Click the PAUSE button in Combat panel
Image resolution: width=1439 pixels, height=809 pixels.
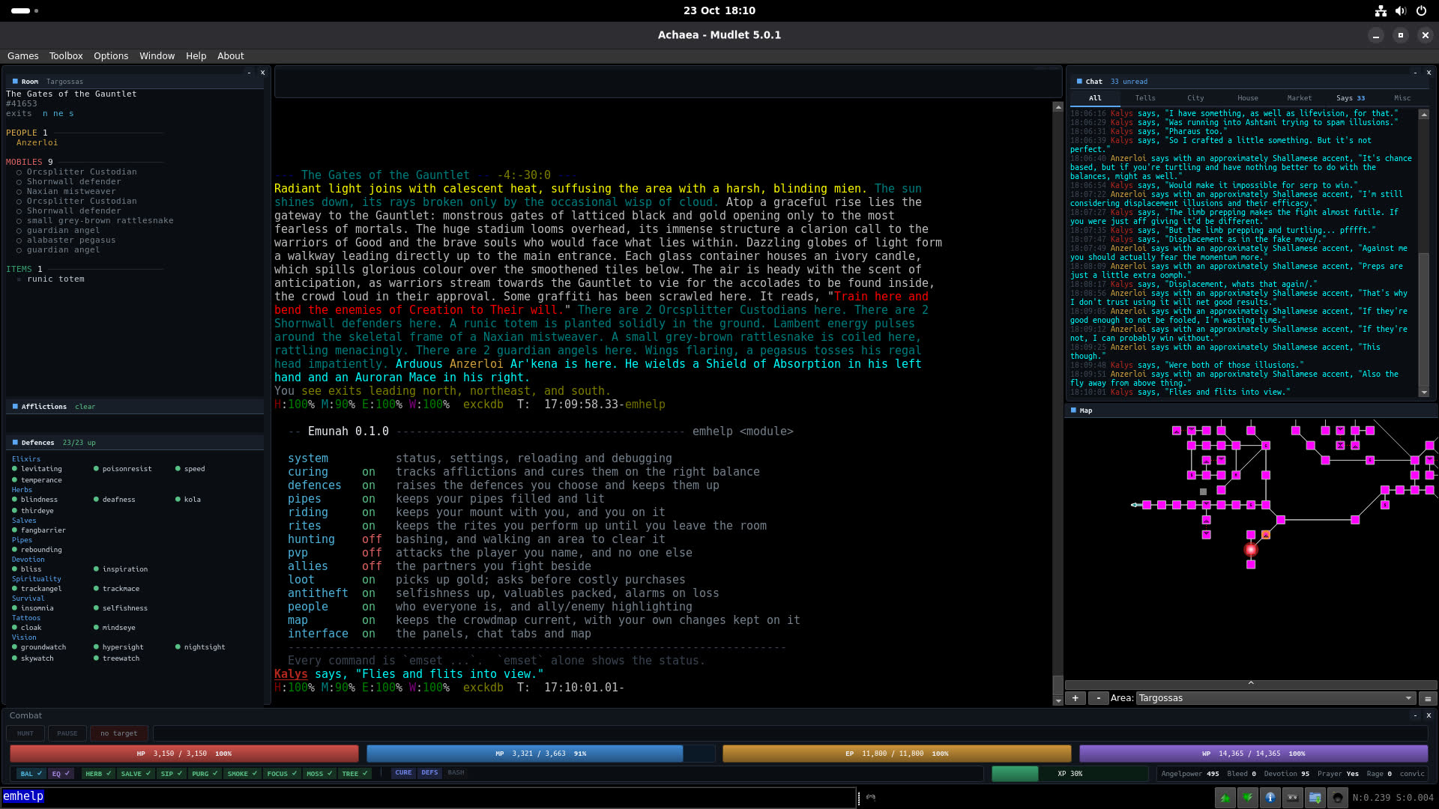(67, 733)
